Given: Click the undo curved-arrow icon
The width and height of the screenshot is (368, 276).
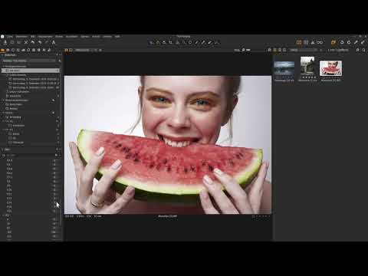Looking at the screenshot, I should click(33, 42).
